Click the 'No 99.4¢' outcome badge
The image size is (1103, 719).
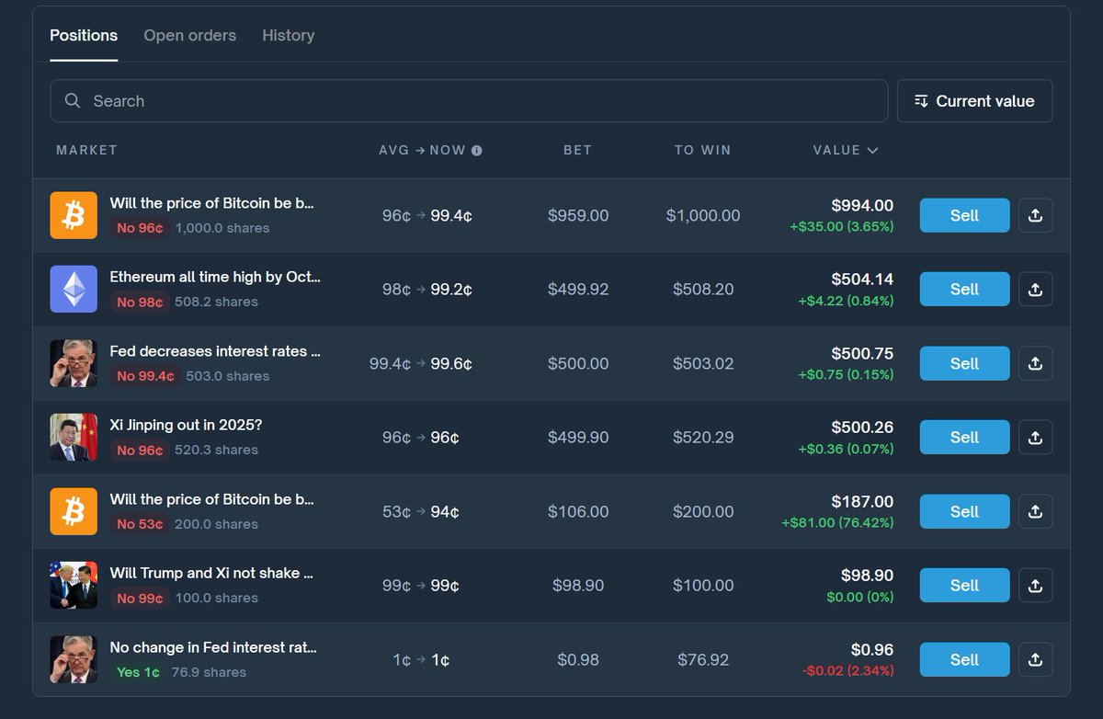tap(145, 376)
